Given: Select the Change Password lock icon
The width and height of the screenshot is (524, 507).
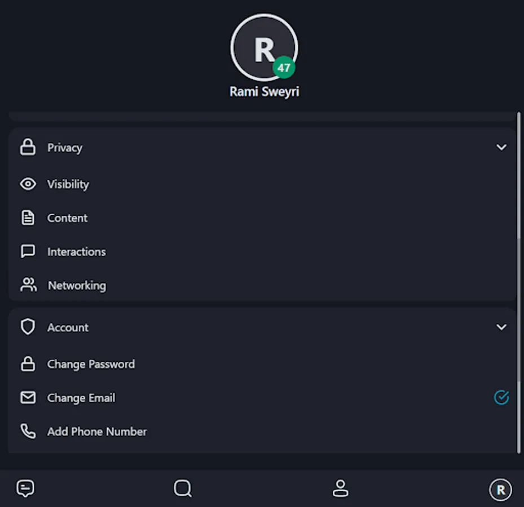Looking at the screenshot, I should tap(28, 364).
